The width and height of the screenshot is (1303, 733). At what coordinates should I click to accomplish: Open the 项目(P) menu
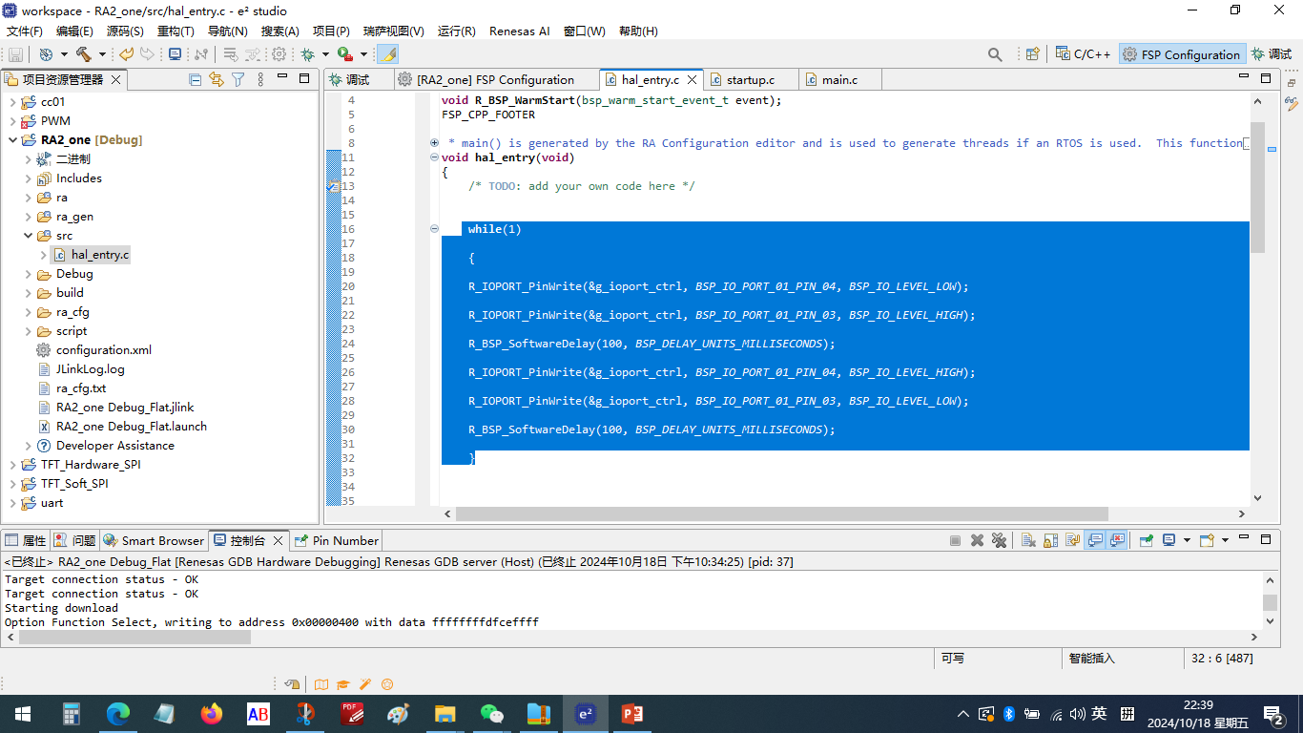(x=331, y=31)
